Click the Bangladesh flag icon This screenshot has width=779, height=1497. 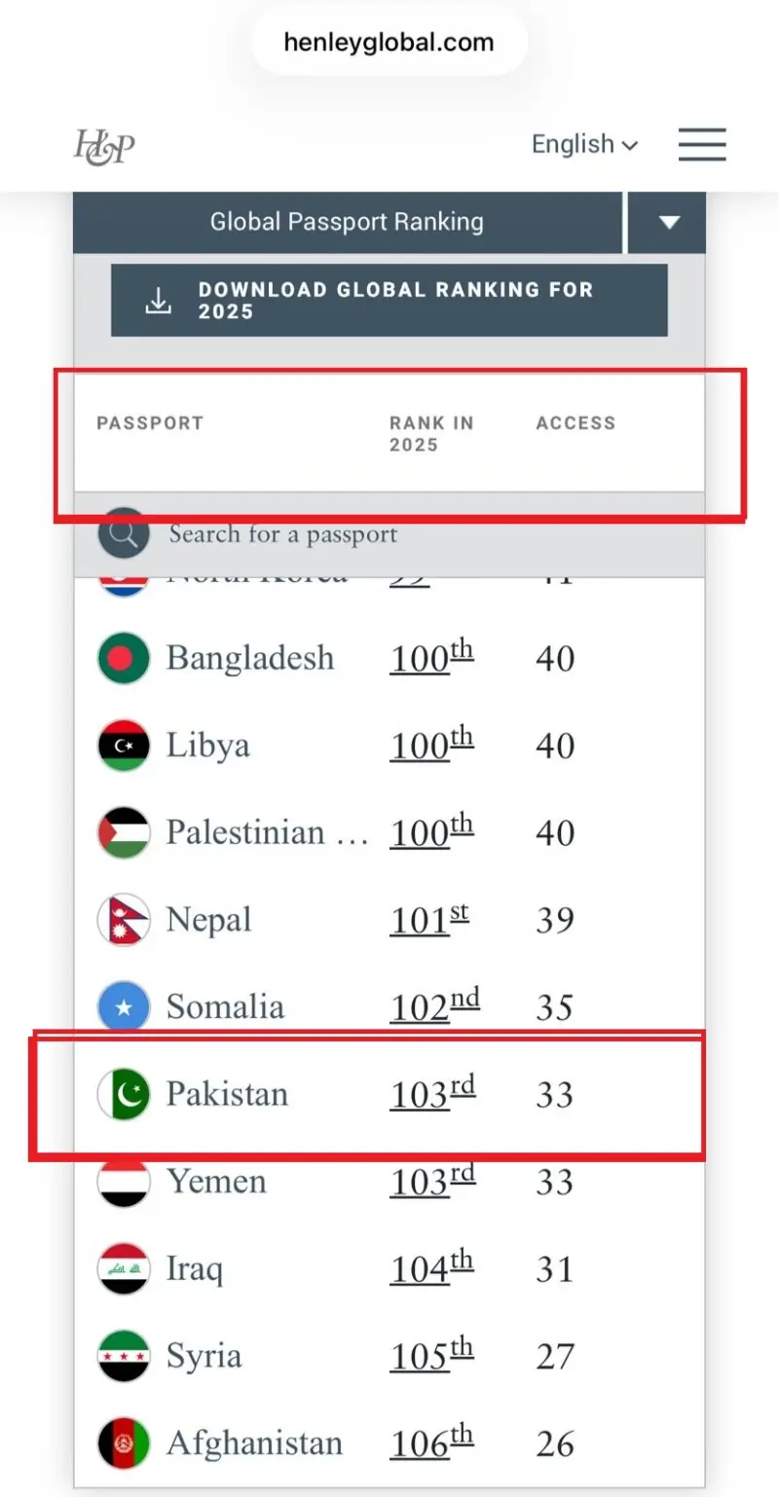[x=124, y=658]
